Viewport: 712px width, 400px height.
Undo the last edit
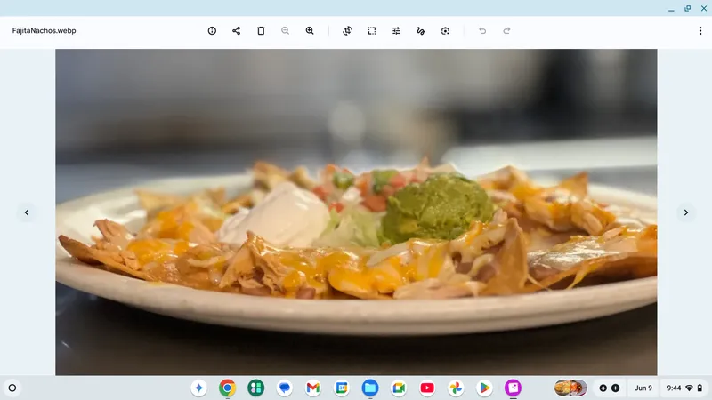[482, 31]
